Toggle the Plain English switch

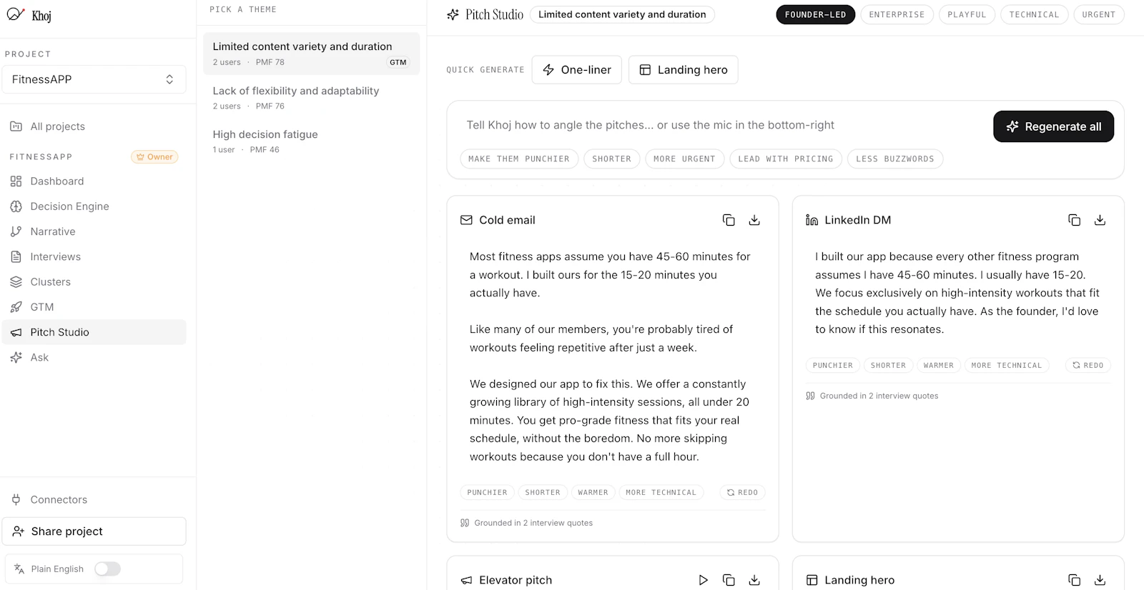point(107,569)
